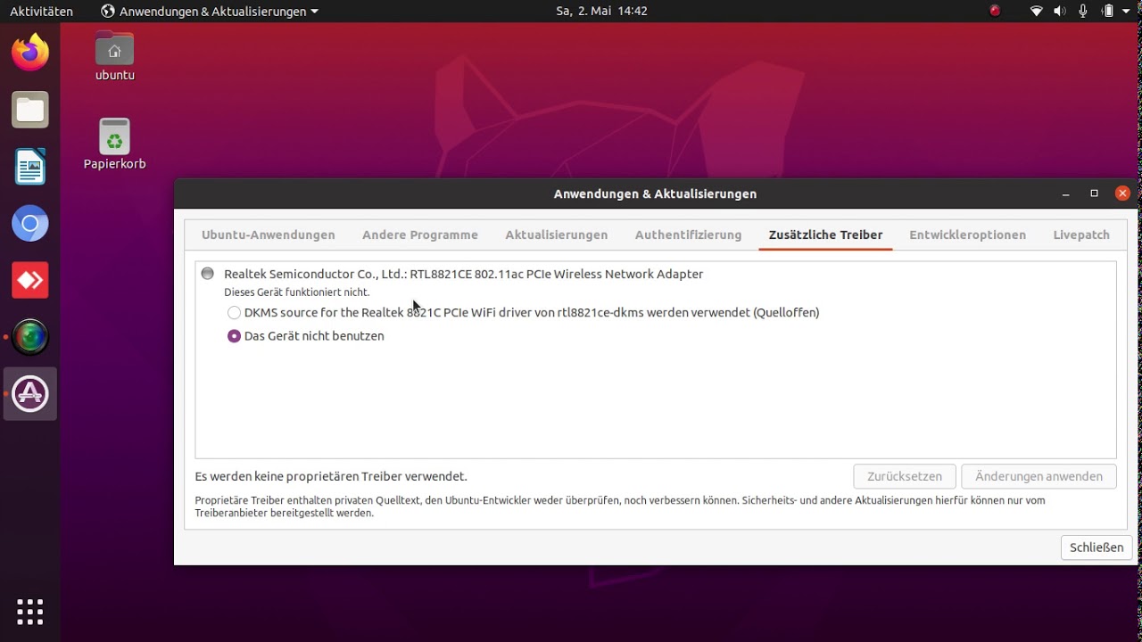This screenshot has width=1142, height=642.
Task: Open system menu arrow in top bar
Action: (x=1126, y=12)
